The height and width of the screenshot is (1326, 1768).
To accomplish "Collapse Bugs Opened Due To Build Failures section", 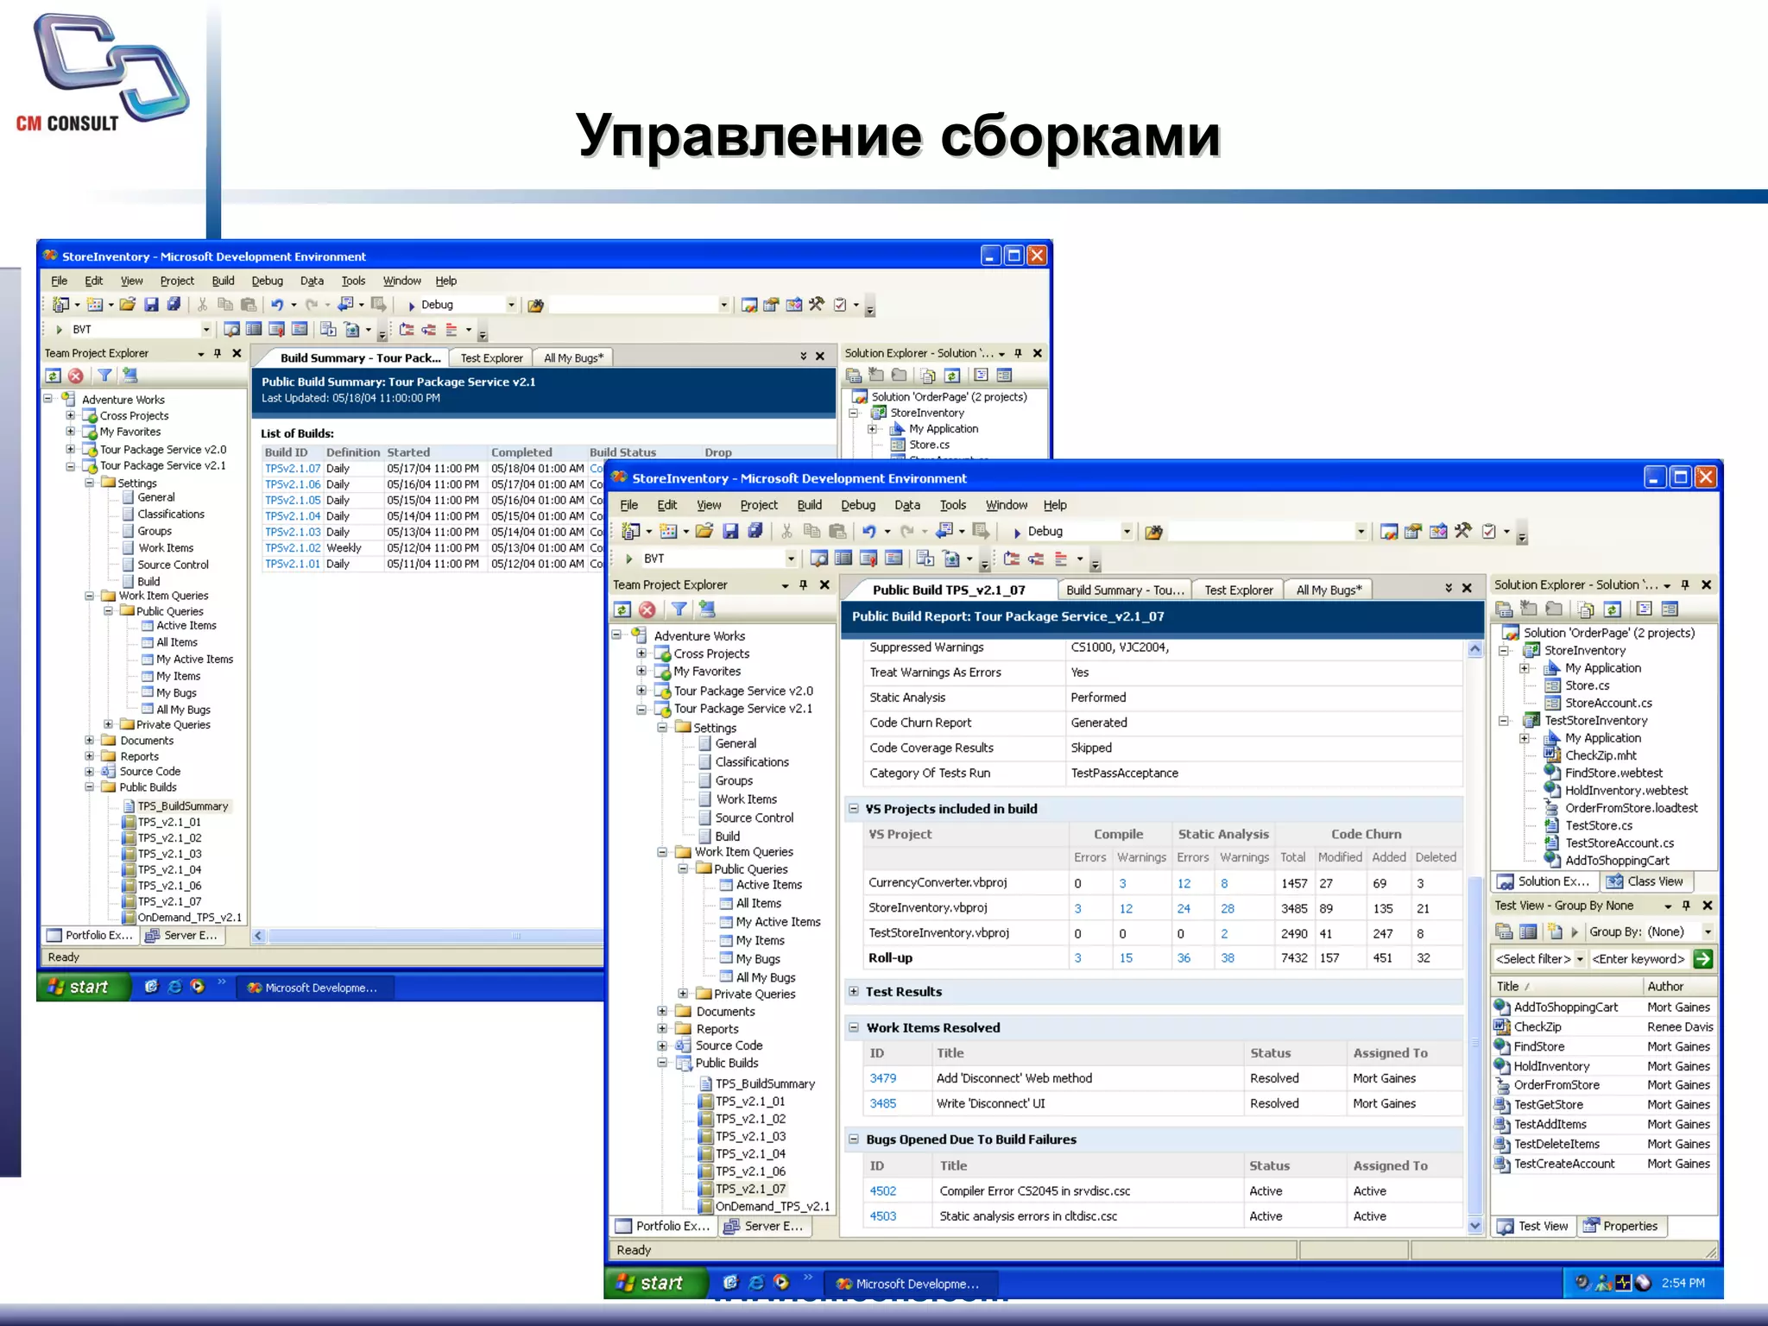I will pos(854,1140).
